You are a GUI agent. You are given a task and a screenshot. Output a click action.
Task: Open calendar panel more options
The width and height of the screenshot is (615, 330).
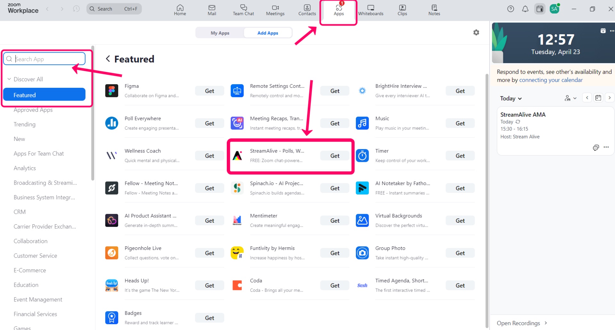[x=612, y=31]
